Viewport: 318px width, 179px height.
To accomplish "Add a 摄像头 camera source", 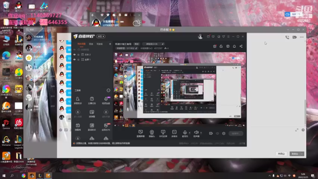I will pos(152,134).
